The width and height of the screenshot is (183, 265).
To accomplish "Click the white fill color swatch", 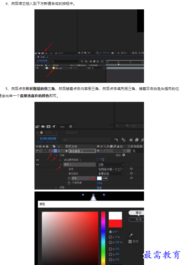I will coord(99,178).
